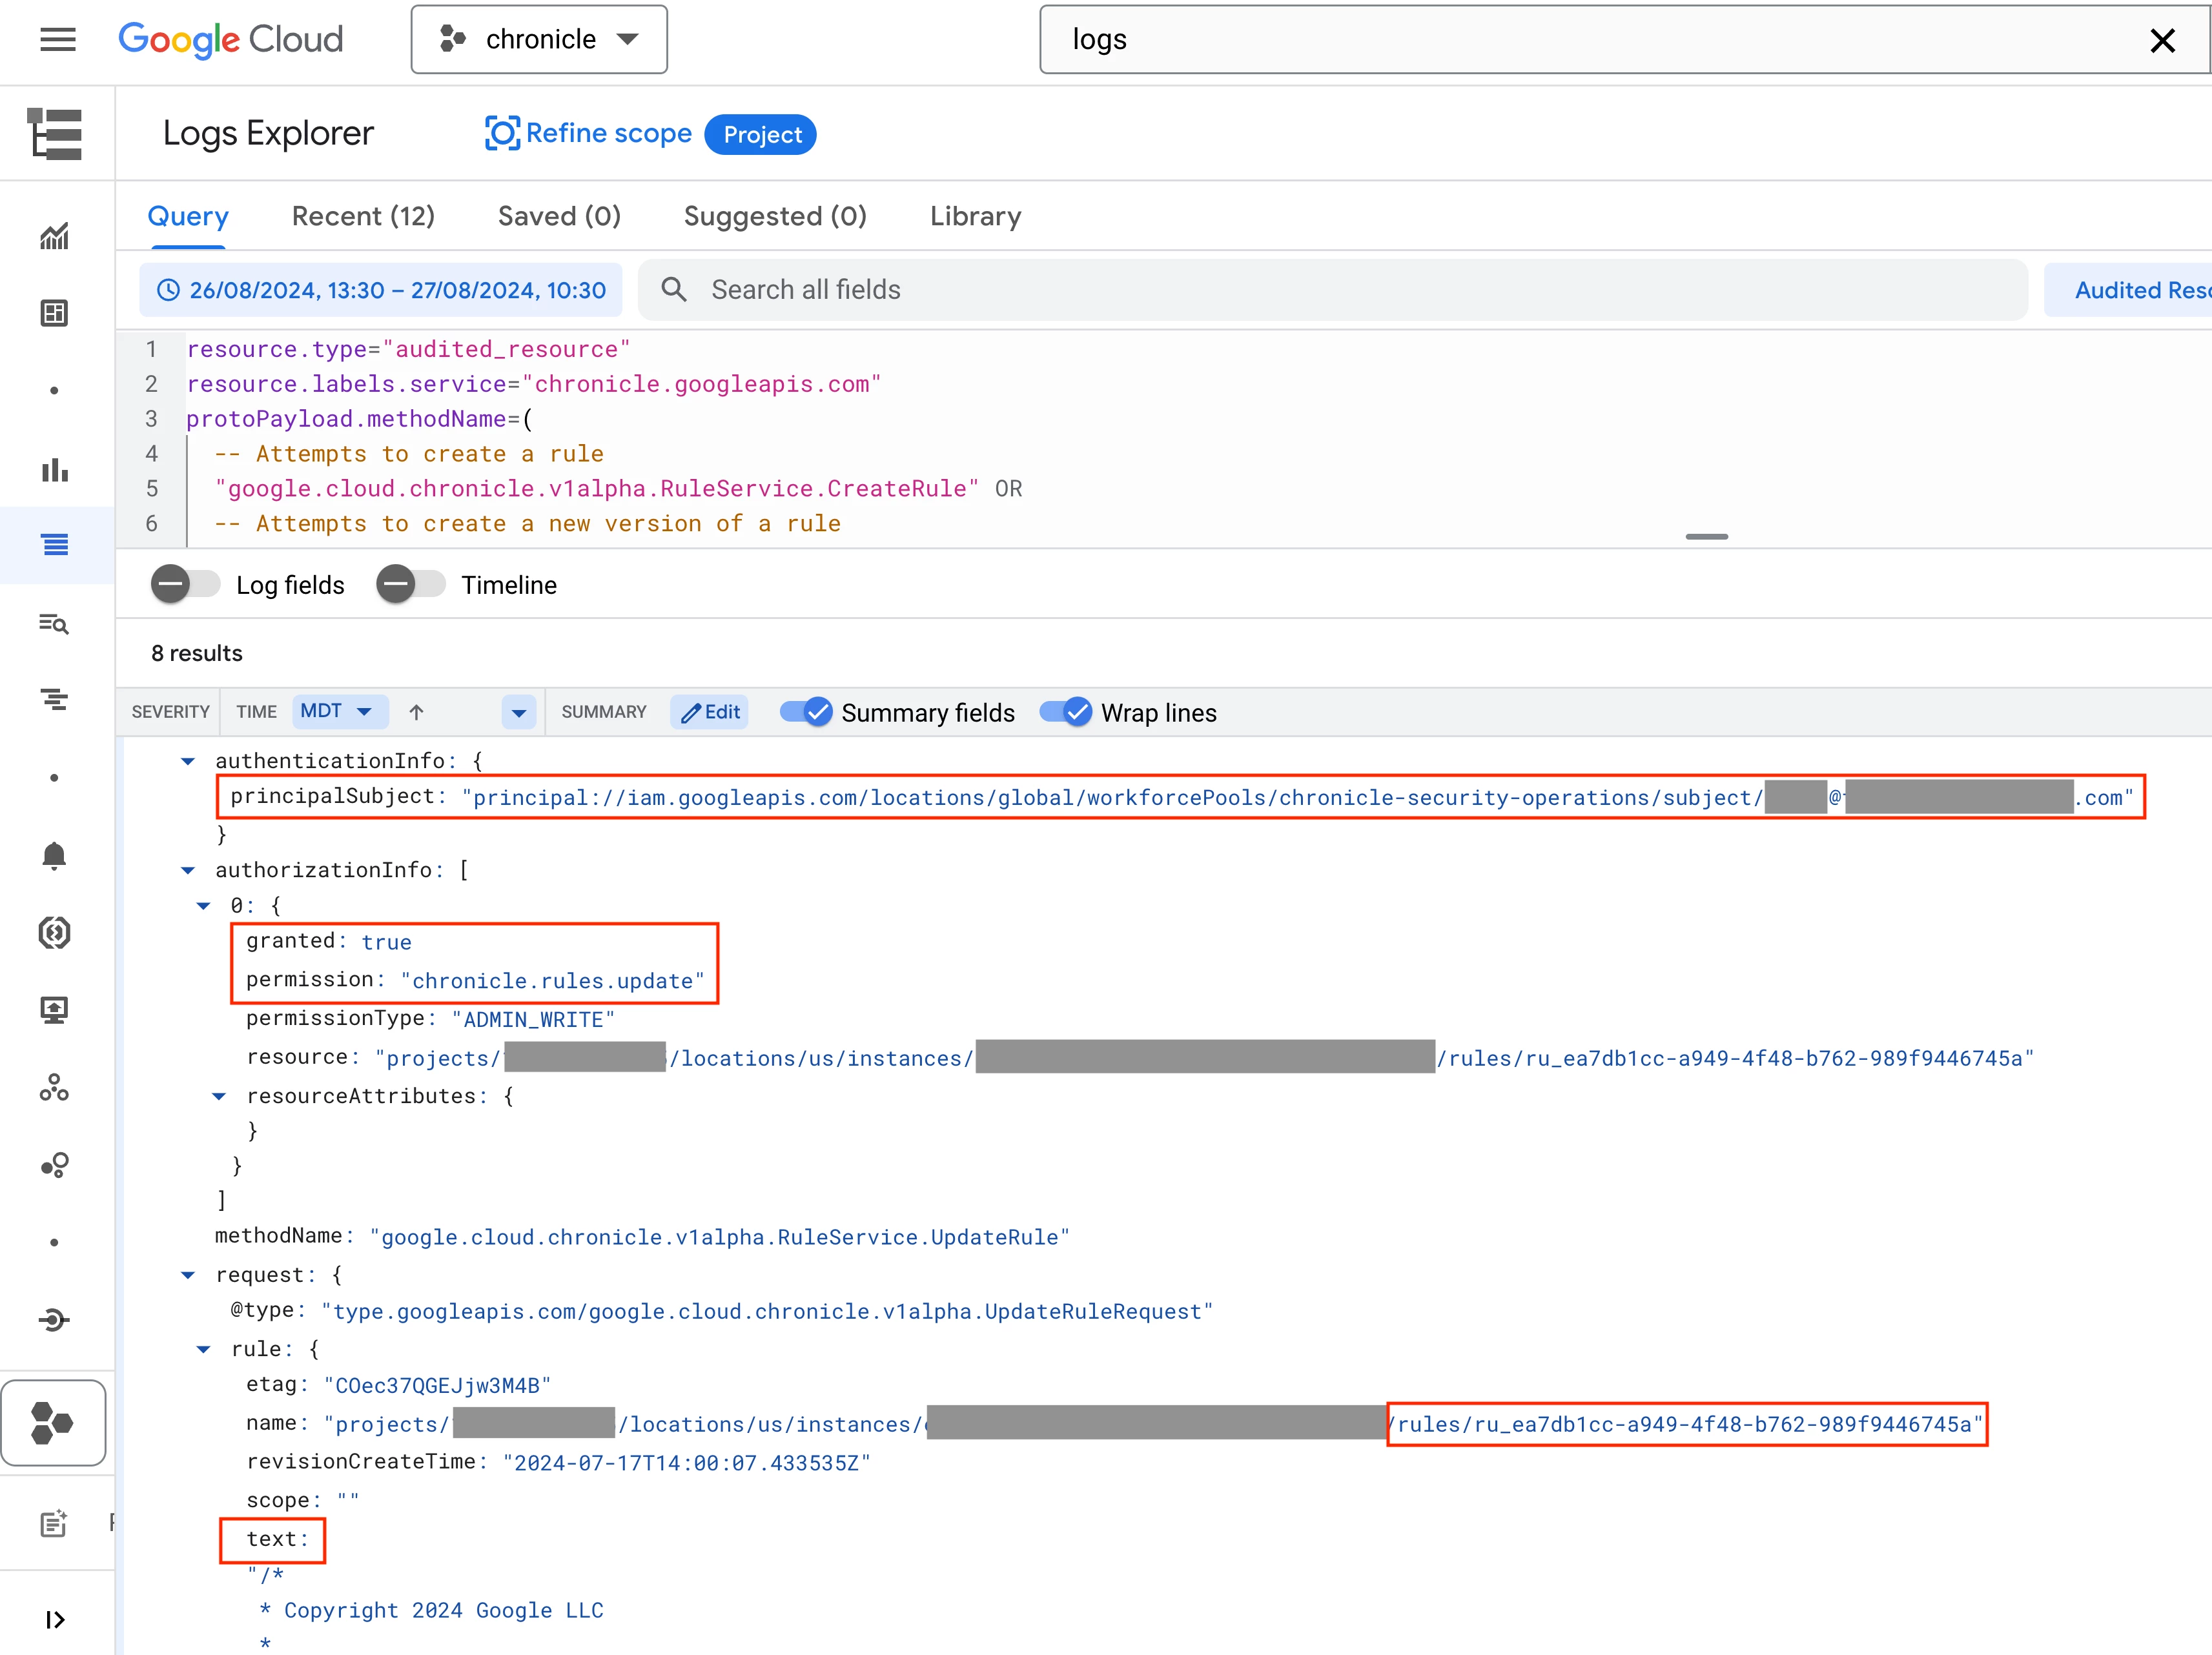Image resolution: width=2212 pixels, height=1655 pixels.
Task: Open the three connected circles sidebar icon
Action: click(x=54, y=1088)
